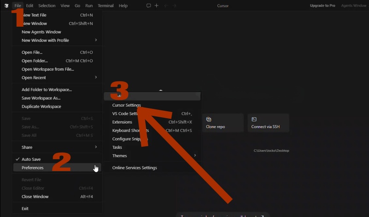The image size is (369, 217).
Task: Open the chat bubble icon in title bar
Action: click(x=149, y=6)
